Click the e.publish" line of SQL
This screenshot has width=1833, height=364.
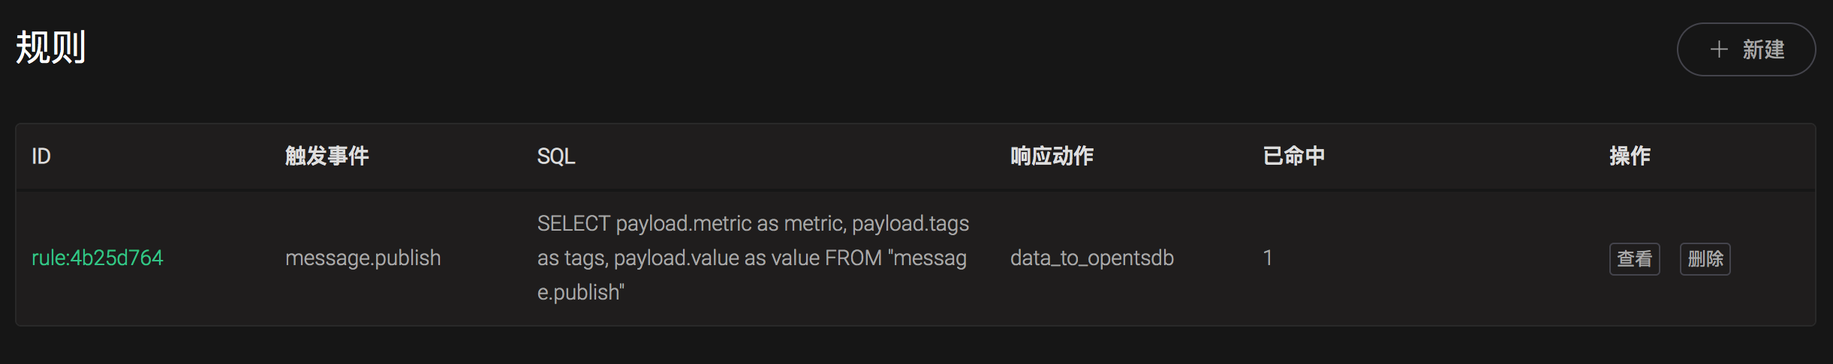click(580, 292)
